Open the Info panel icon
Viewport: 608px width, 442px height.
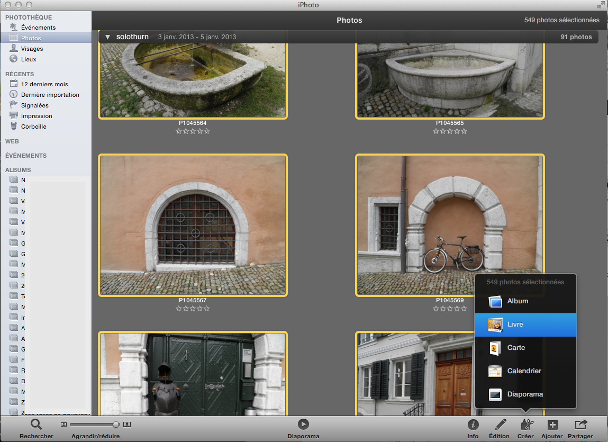(x=473, y=425)
